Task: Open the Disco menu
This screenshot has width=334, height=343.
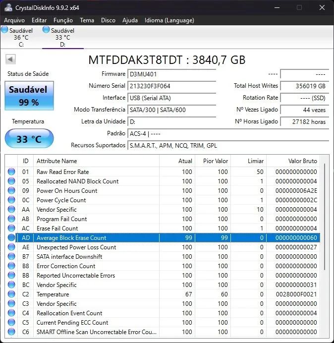Action: pyautogui.click(x=108, y=20)
